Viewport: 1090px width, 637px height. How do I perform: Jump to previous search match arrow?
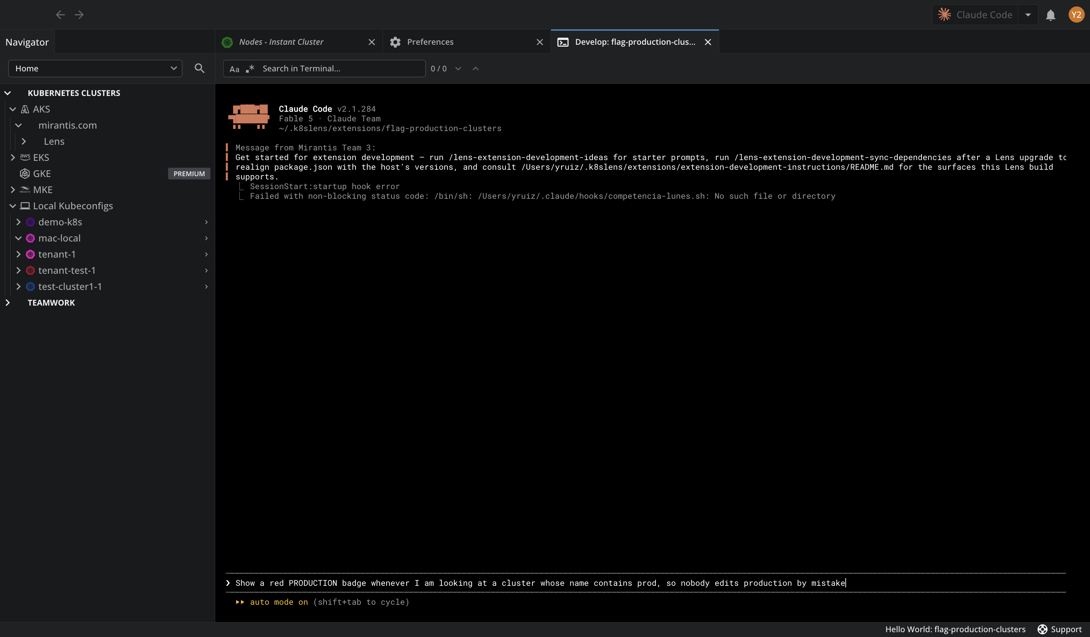(475, 69)
